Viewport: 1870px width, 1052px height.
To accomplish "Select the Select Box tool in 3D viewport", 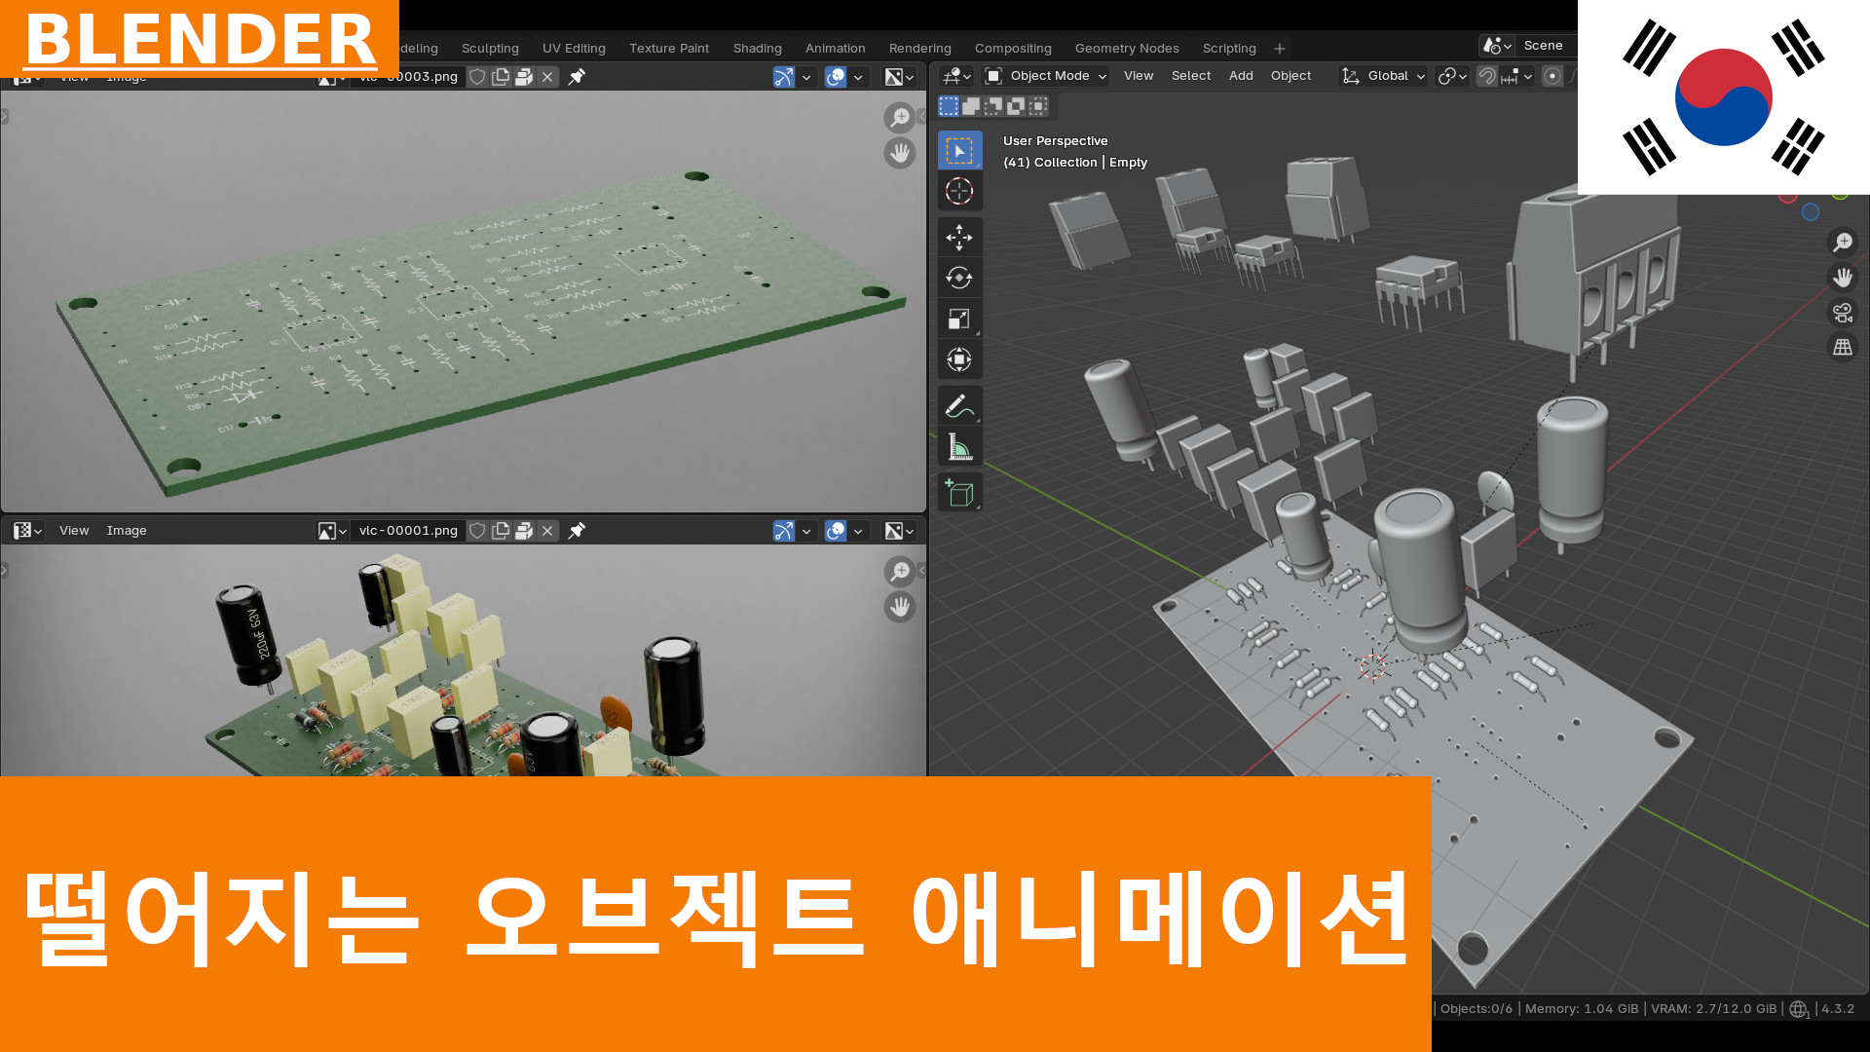I will [959, 151].
